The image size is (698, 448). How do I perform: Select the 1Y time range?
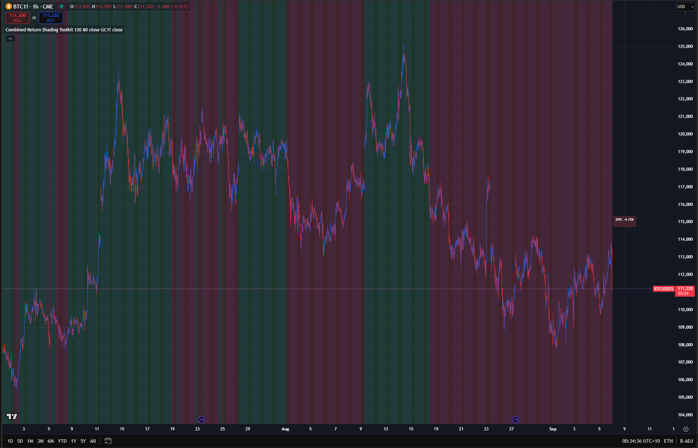[x=73, y=441]
